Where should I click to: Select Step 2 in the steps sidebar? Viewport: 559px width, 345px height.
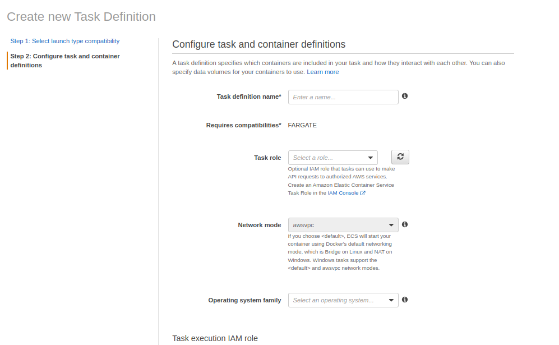pos(66,61)
